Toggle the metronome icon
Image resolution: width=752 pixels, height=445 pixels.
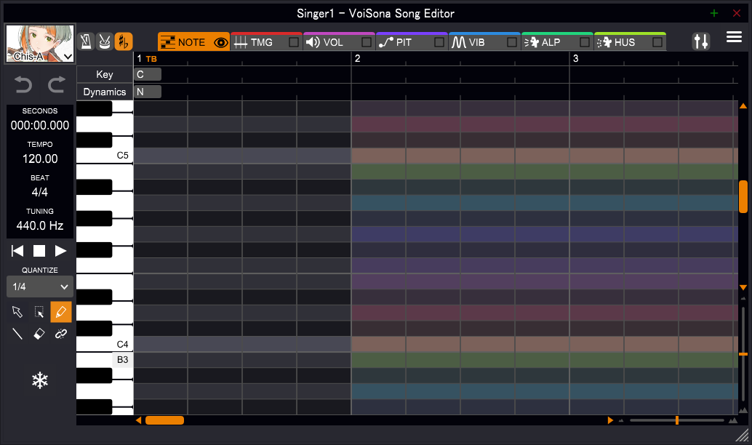click(x=86, y=41)
